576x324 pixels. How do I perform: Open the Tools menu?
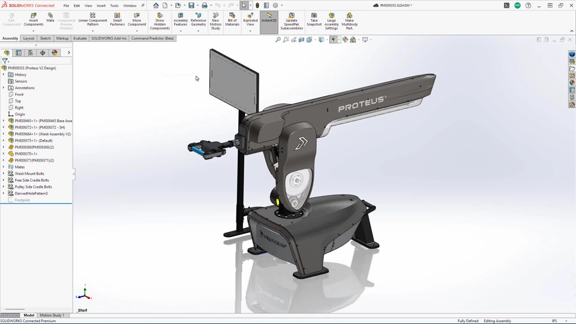click(114, 6)
